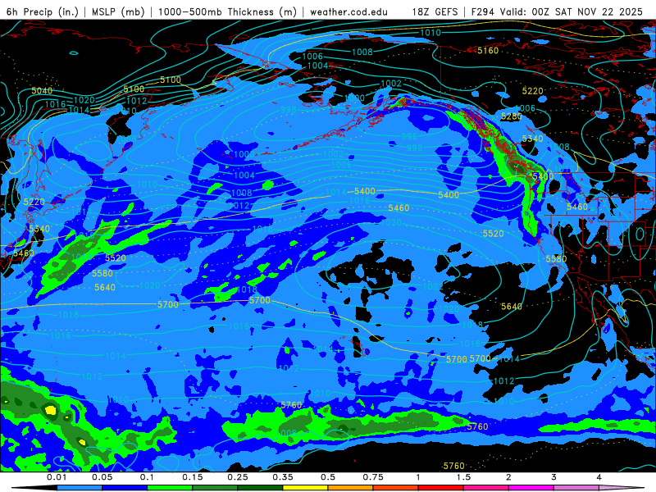
Task: Click the 'weather.cod.edu' source text
Action: [x=348, y=11]
